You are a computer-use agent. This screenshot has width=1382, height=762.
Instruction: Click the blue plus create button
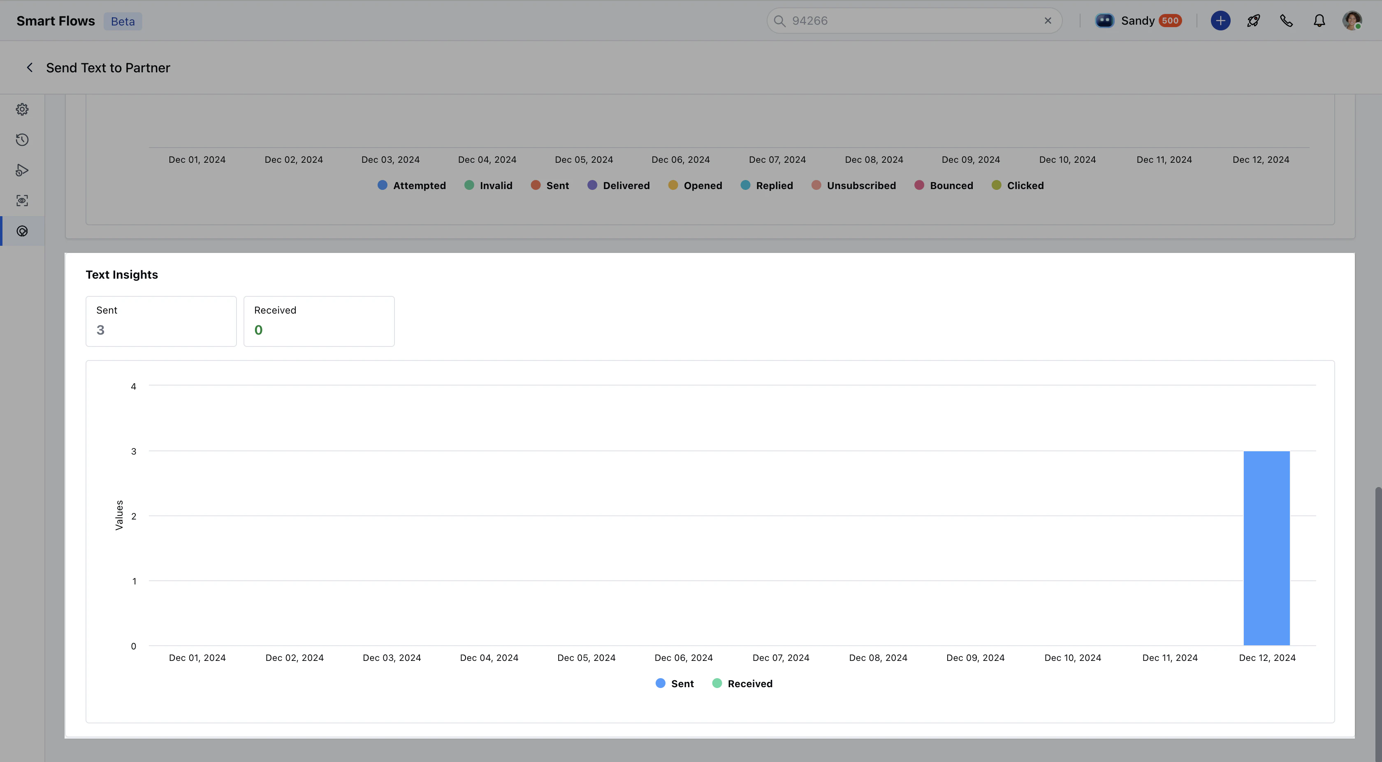point(1220,21)
